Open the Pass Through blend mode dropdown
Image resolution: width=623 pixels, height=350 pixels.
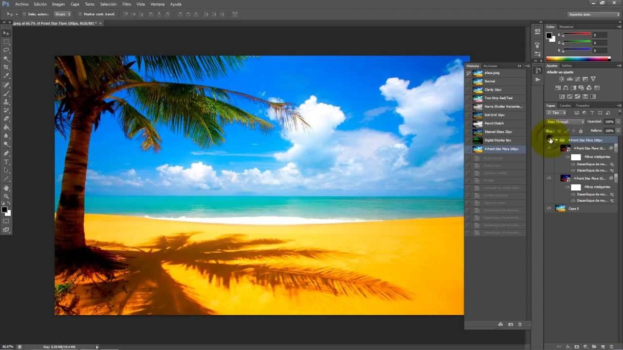(x=565, y=122)
